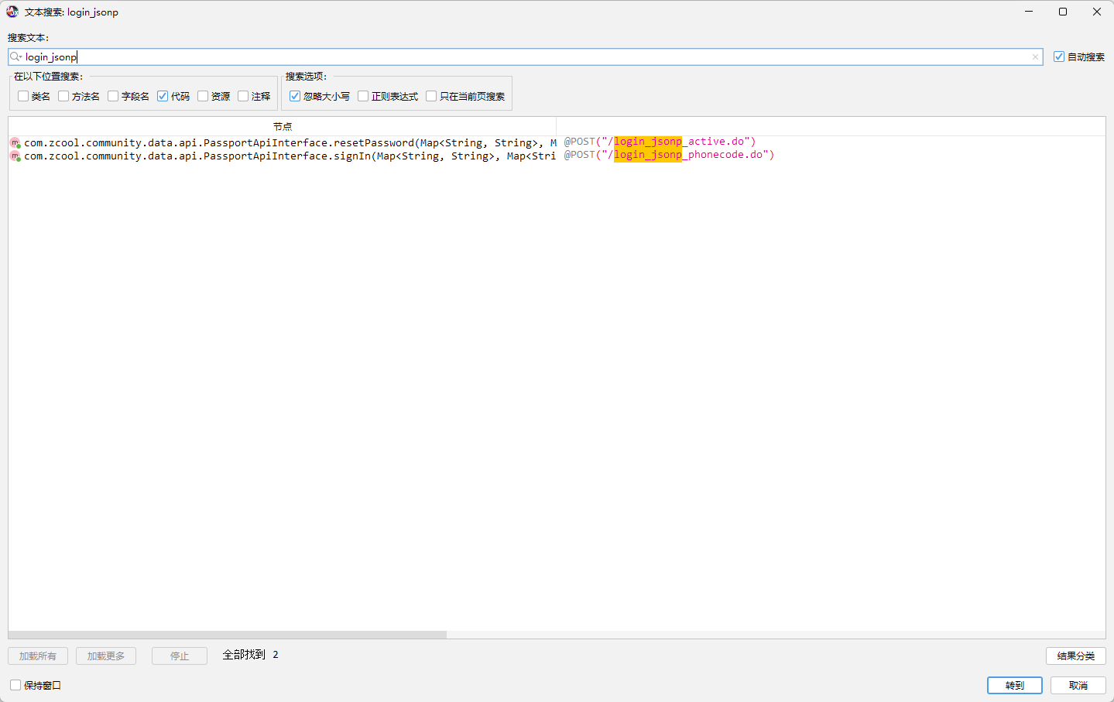Uncheck the 代码 search checkbox
The image size is (1114, 702).
pos(163,96)
